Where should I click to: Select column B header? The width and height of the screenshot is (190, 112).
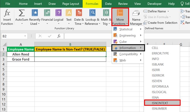70,44
